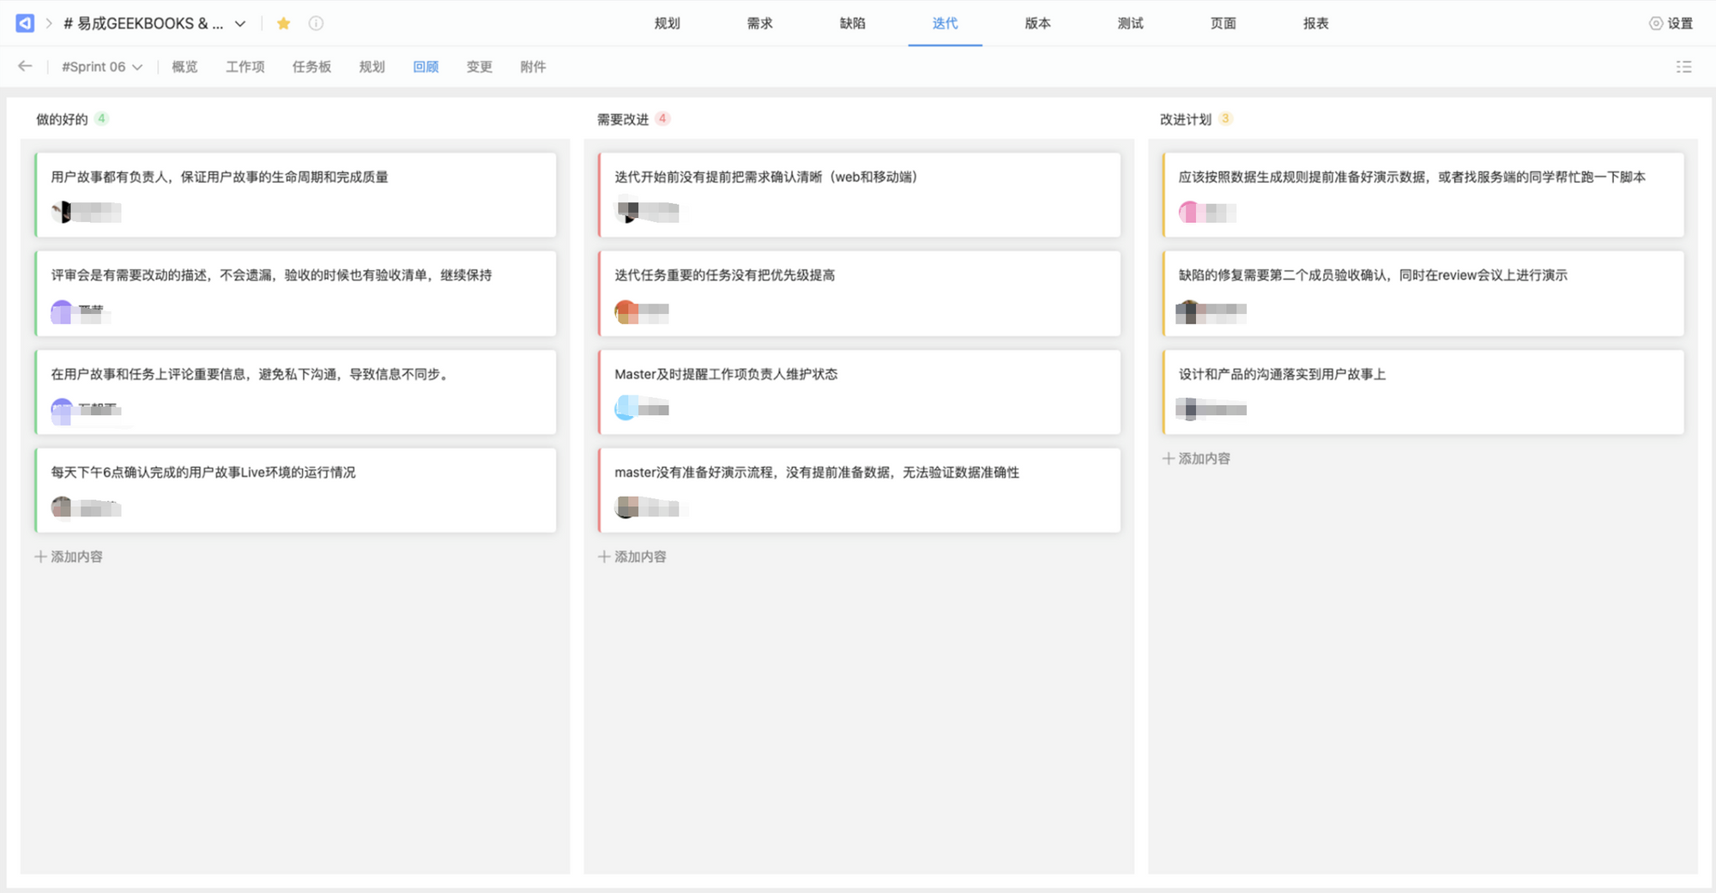Go to the 概览 sub-tab
Image resolution: width=1716 pixels, height=893 pixels.
(x=184, y=67)
